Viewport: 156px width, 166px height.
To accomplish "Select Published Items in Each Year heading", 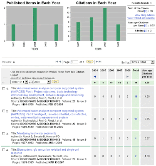I will point(33,3).
